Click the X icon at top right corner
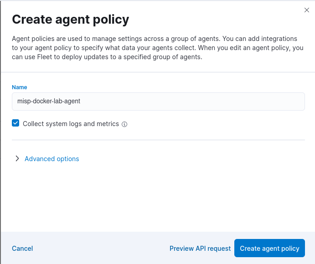This screenshot has height=264, width=315. 307,10
